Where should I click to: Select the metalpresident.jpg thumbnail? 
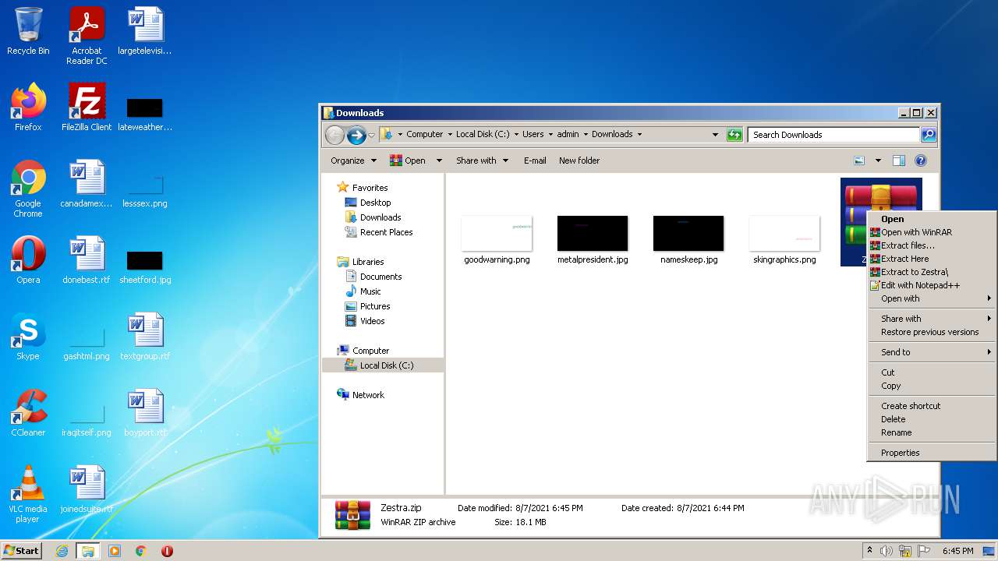(593, 240)
